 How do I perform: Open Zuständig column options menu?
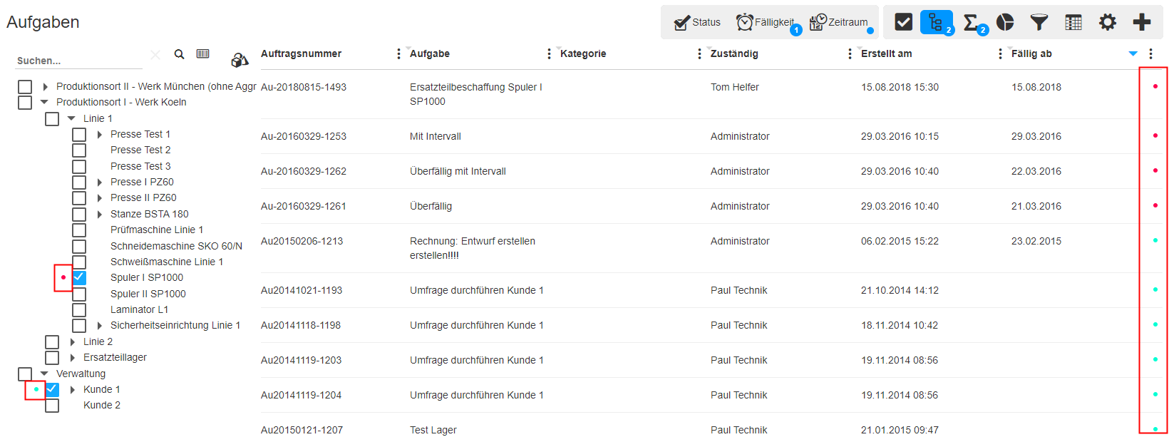pyautogui.click(x=850, y=54)
